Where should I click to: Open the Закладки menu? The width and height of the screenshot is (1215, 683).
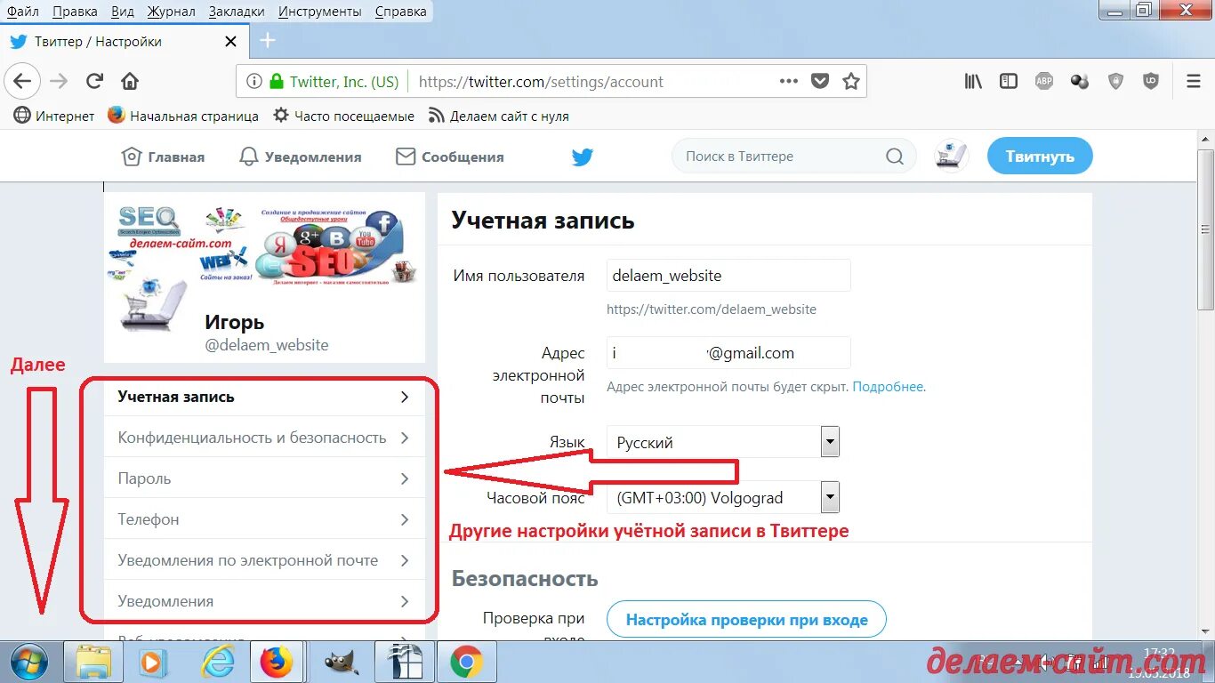click(237, 12)
